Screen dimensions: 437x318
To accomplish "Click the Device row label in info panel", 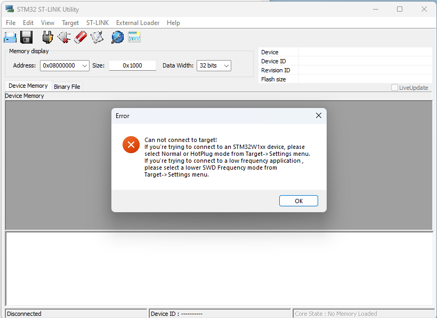I will coord(270,52).
